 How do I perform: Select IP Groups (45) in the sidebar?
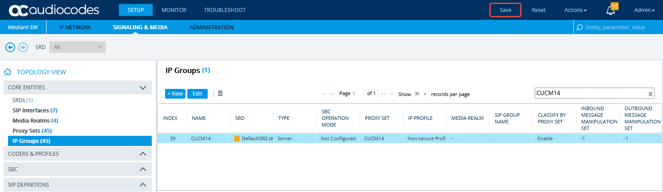tap(80, 141)
